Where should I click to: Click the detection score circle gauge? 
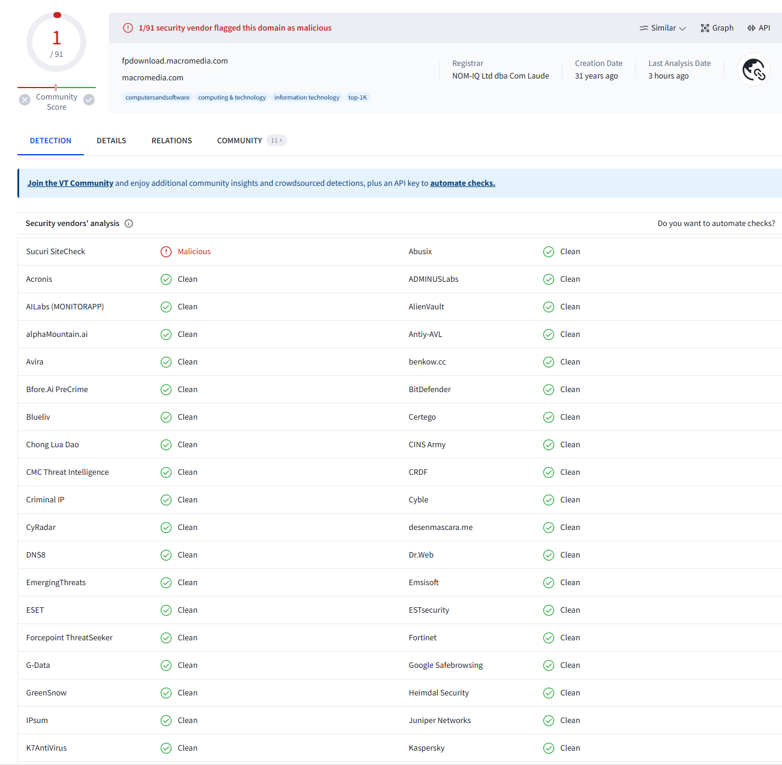click(56, 42)
